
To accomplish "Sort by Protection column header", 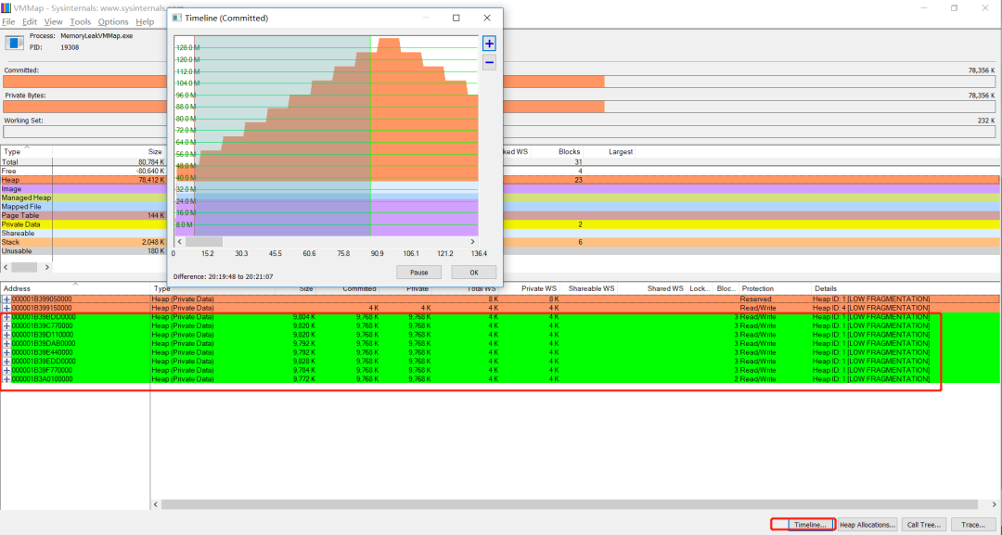I will (x=775, y=288).
